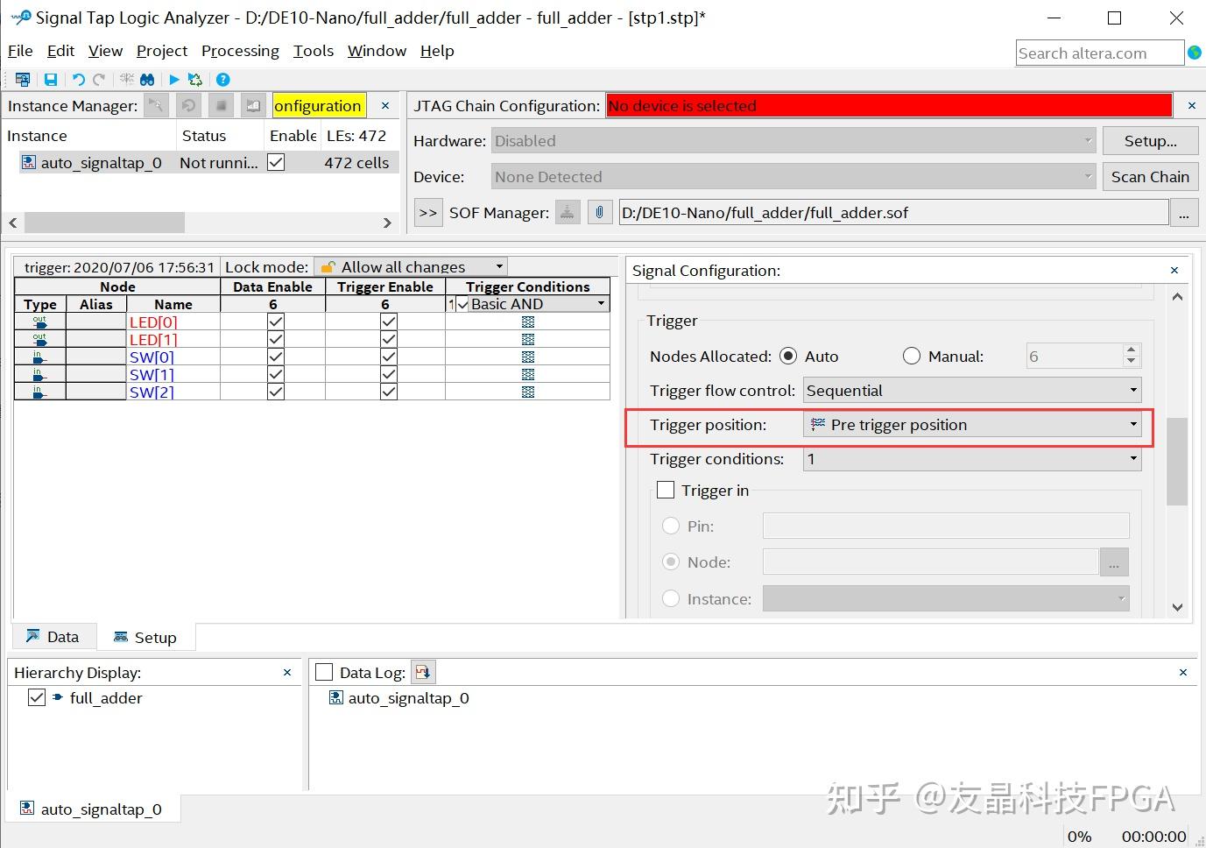Save the stp1.stp file via toolbar icon

51,79
